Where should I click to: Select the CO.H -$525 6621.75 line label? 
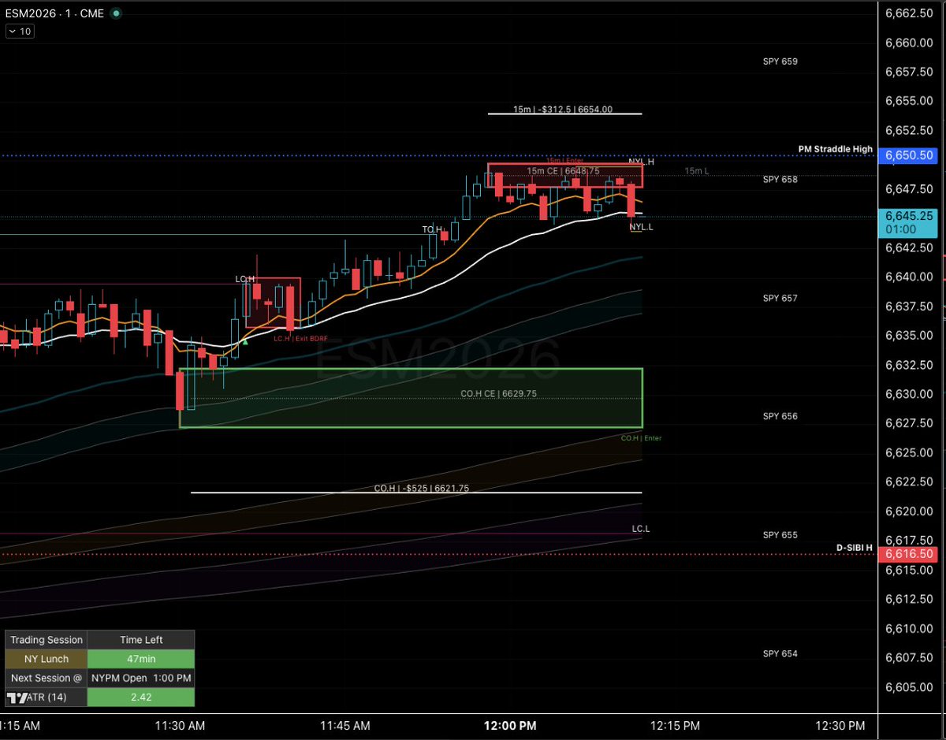point(422,488)
